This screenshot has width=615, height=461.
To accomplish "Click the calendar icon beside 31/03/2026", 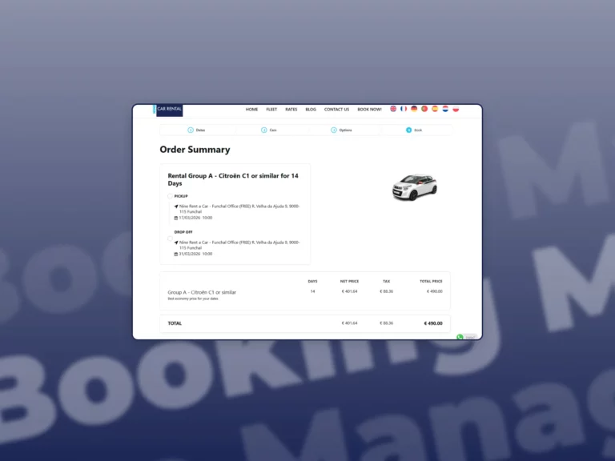I will coord(176,254).
